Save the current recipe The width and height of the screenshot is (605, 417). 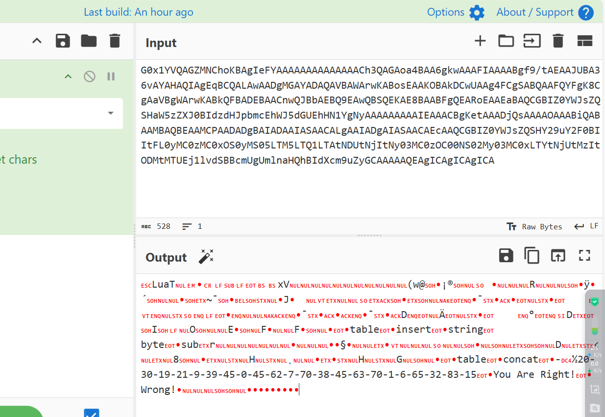(63, 41)
